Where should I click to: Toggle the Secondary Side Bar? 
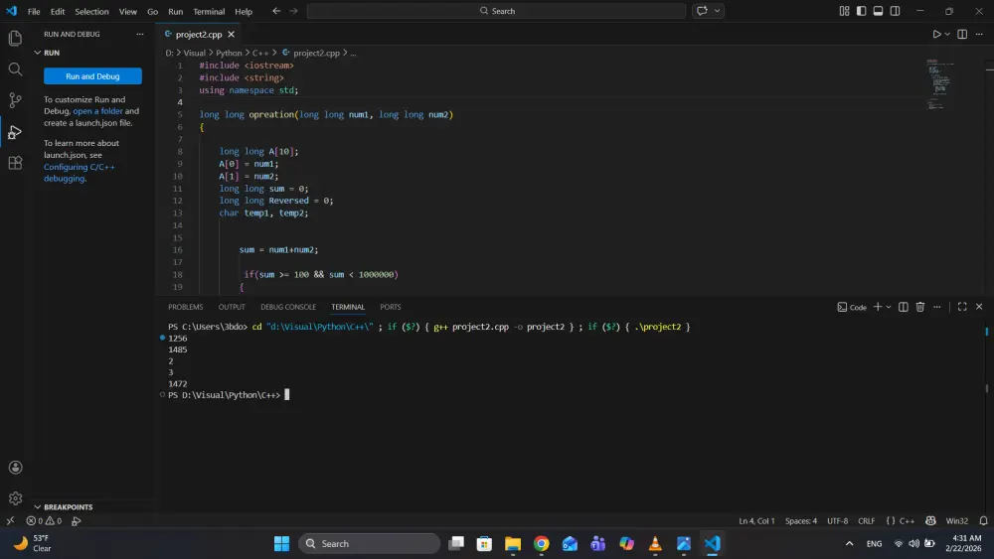click(x=896, y=11)
